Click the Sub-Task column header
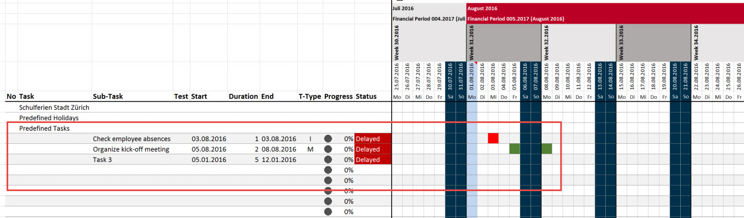This screenshot has height=218, width=744. [108, 96]
